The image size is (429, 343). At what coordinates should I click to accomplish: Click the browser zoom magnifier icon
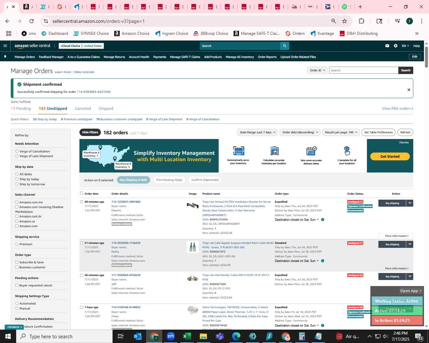tap(334, 21)
